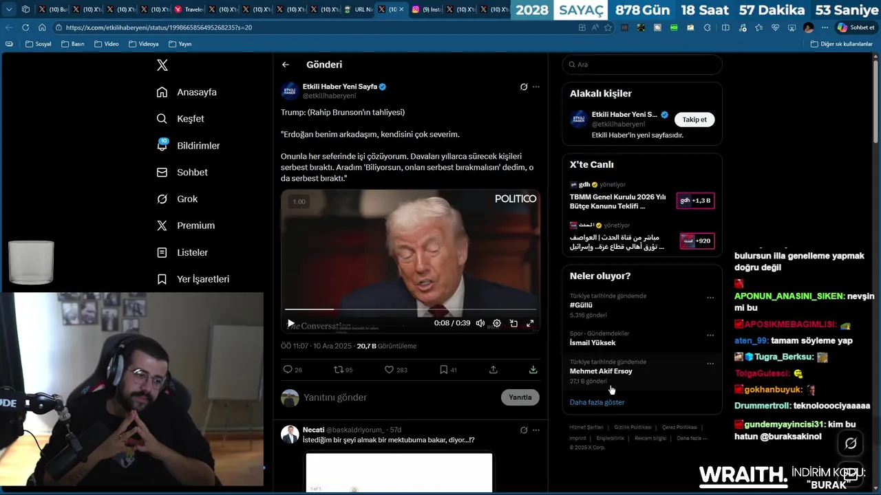Screen dimensions: 881x495
Task: Click browser home button
Action: pyautogui.click(x=42, y=27)
